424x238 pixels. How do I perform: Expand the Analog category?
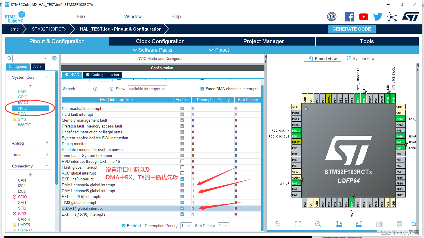coord(47,143)
